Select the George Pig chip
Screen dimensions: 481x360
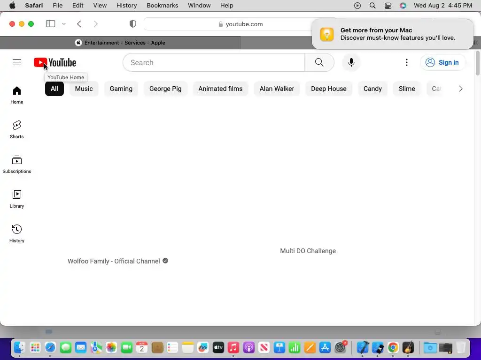(x=165, y=89)
